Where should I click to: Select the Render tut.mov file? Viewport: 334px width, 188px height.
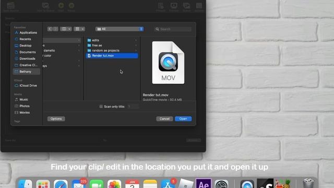coord(112,56)
